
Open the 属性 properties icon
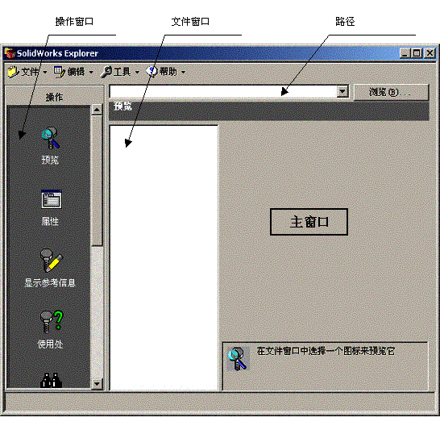click(52, 200)
